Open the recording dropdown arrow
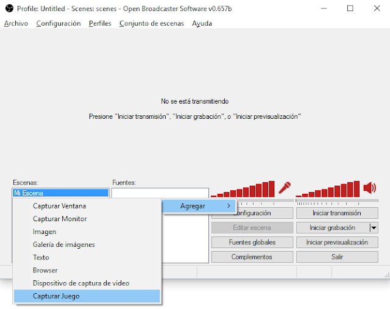Image resolution: width=390 pixels, height=309 pixels. click(374, 228)
